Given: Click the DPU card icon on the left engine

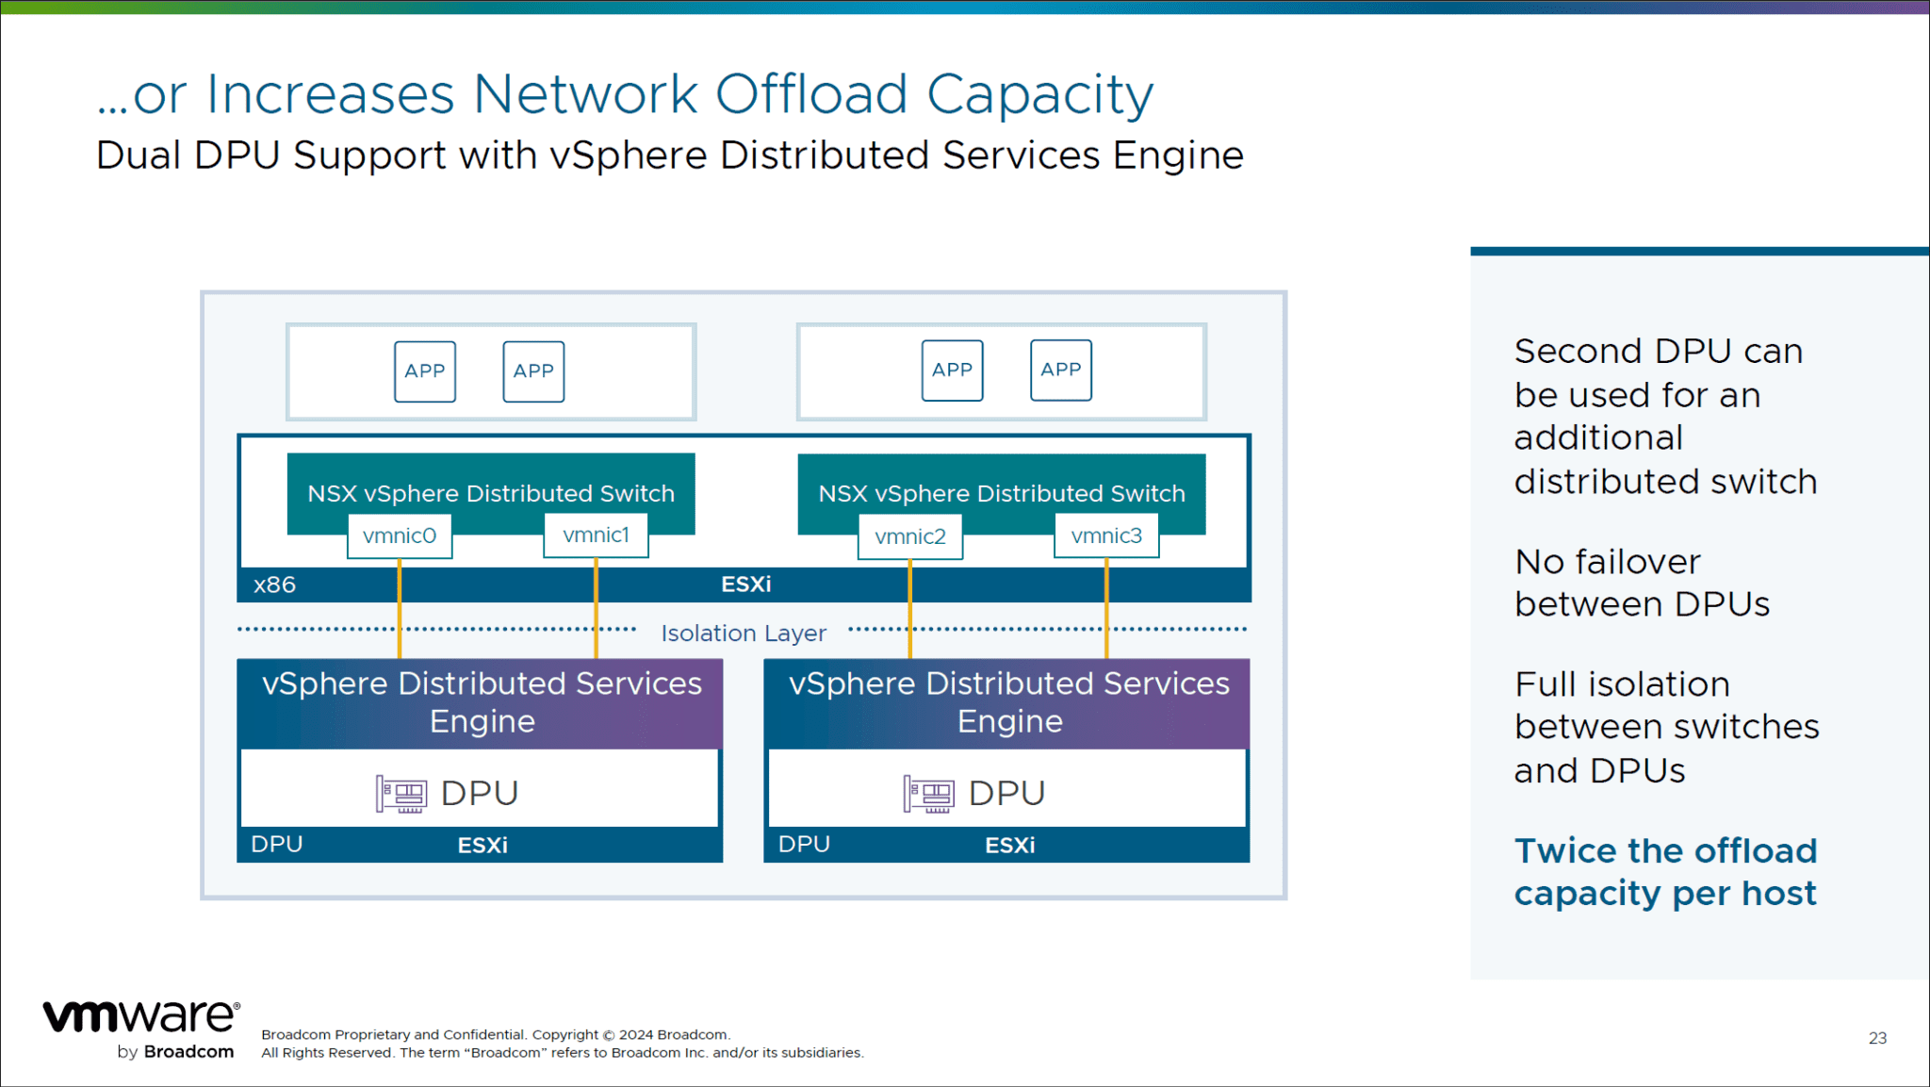Looking at the screenshot, I should point(401,793).
